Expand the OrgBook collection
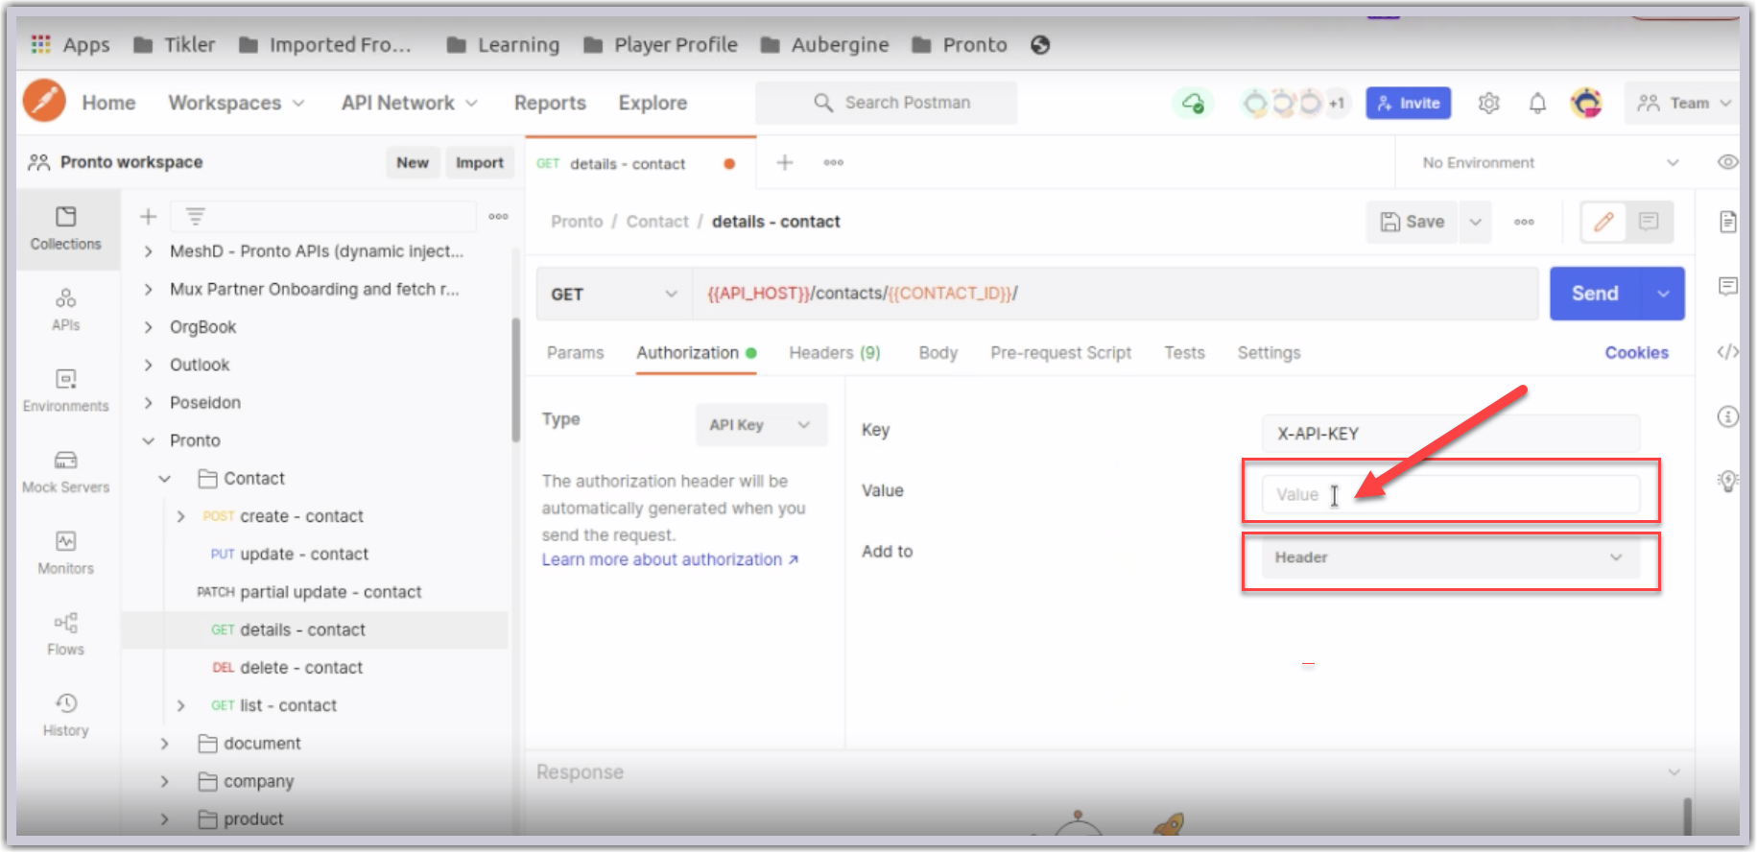1757x853 pixels. tap(148, 327)
